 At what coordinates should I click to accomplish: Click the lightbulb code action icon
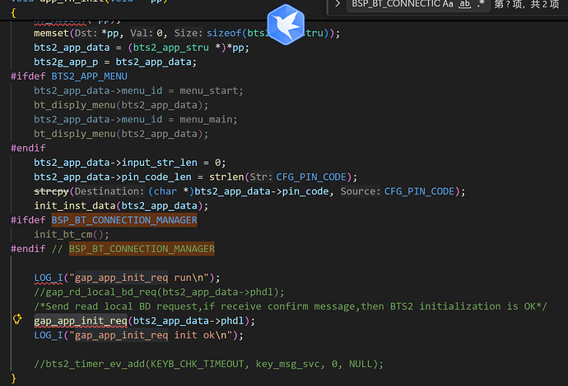(17, 320)
